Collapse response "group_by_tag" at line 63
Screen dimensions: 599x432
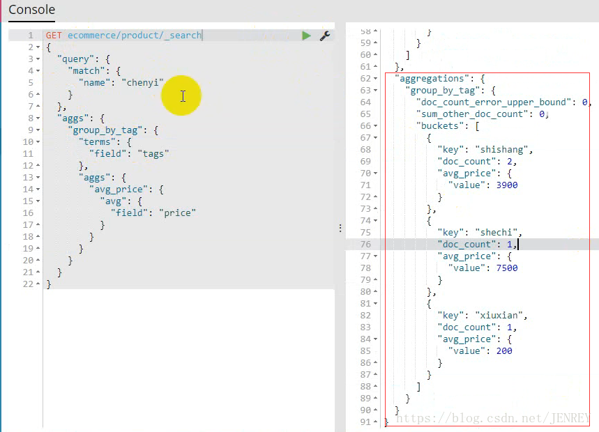(x=377, y=91)
